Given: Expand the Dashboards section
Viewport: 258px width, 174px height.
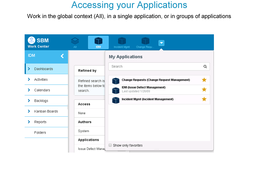Looking at the screenshot, I should pos(29,69).
